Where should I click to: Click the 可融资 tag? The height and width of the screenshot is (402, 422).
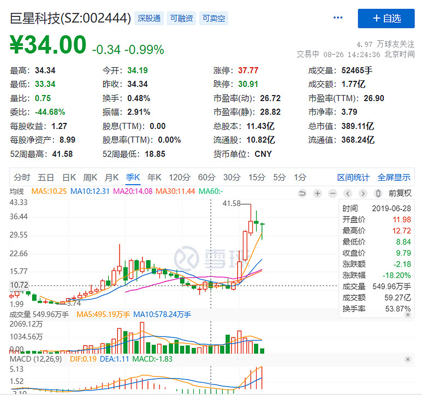tap(181, 19)
